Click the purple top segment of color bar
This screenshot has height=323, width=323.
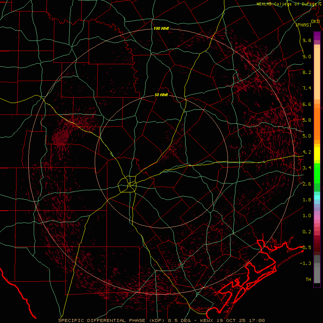317,36
